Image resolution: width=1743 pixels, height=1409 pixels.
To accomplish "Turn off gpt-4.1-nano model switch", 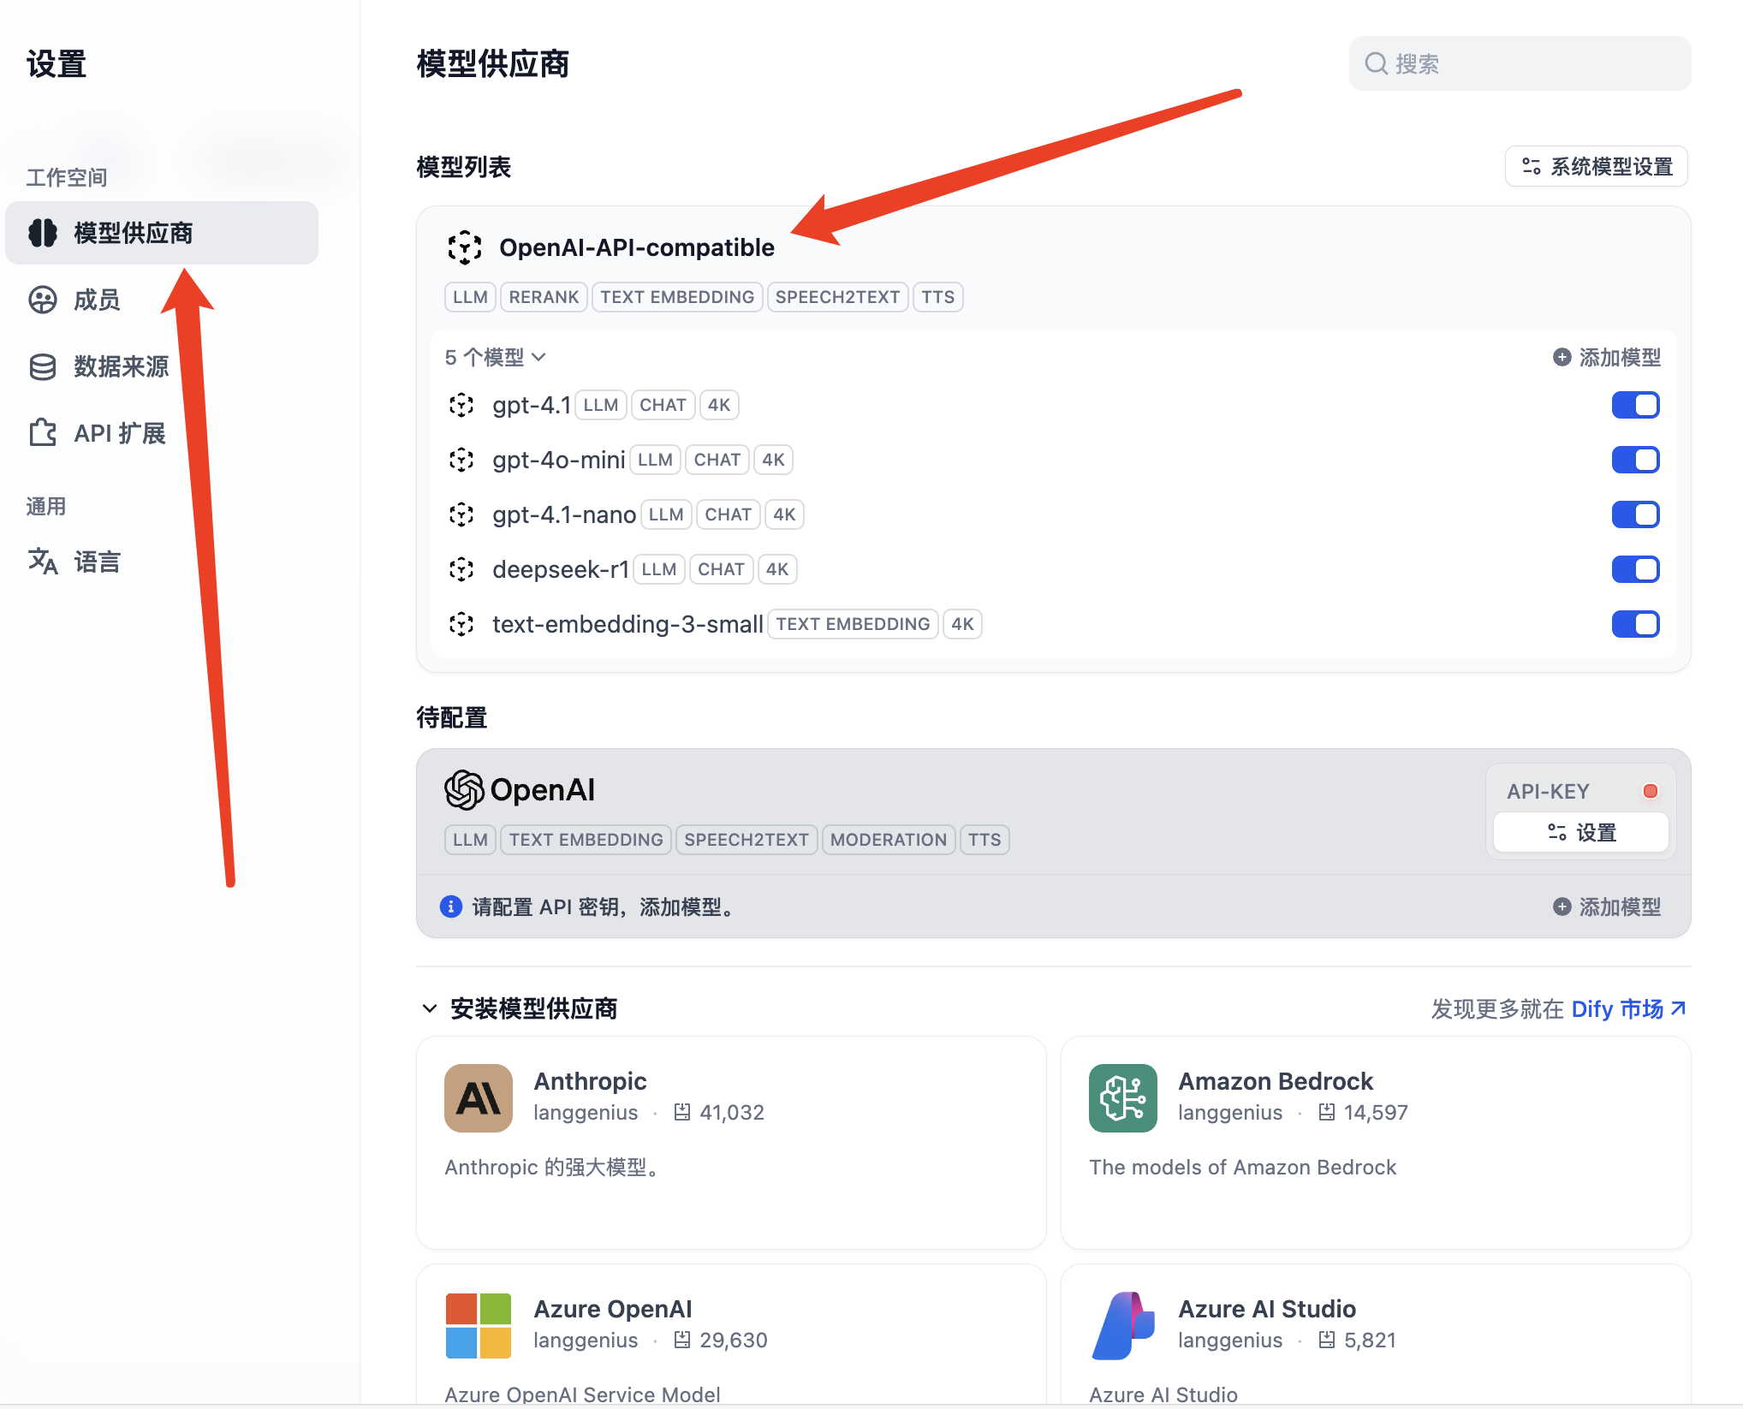I will [x=1636, y=514].
